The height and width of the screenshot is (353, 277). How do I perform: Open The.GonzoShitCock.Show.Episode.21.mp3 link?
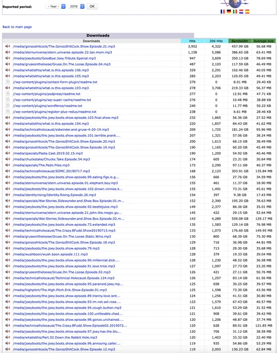64,46
